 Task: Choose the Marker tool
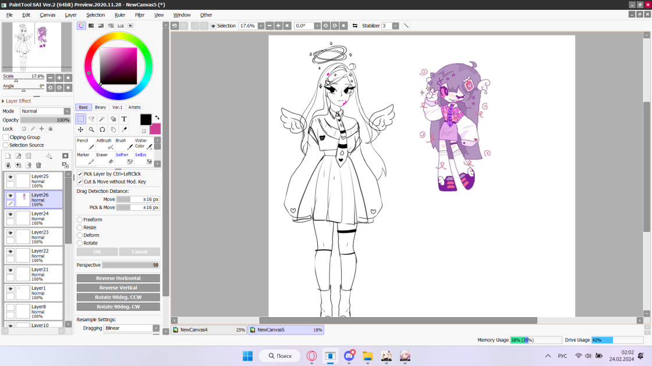[86, 158]
